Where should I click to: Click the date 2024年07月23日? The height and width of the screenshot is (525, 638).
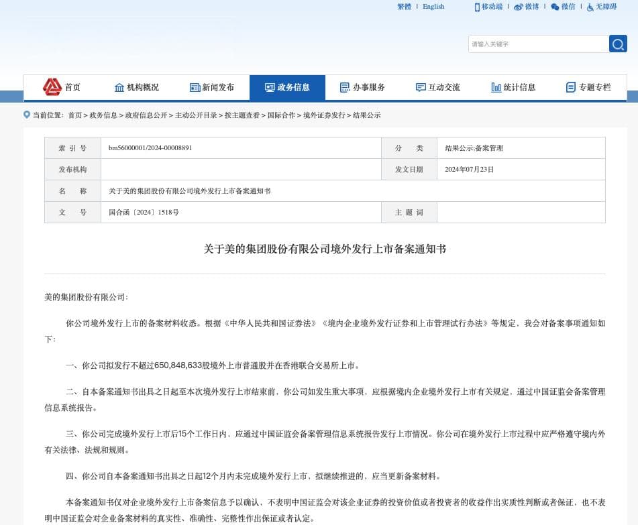[469, 170]
